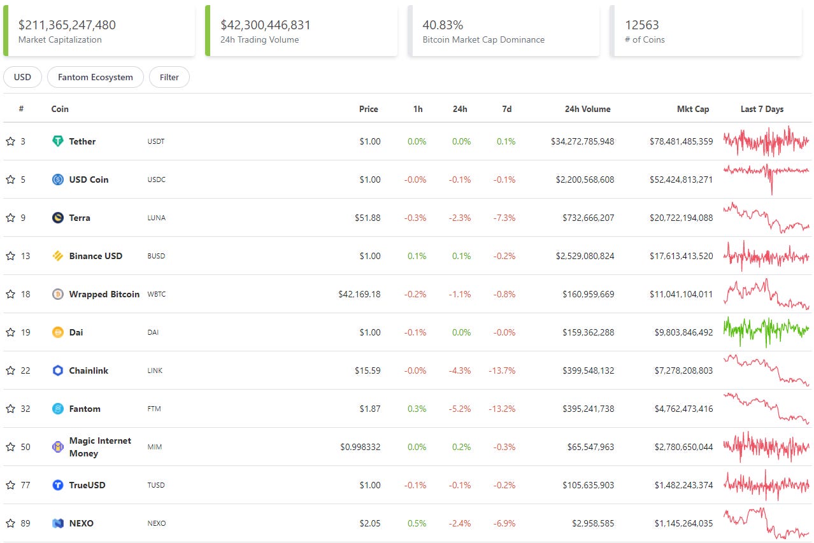The width and height of the screenshot is (814, 543).
Task: Open the Fantom coin name link
Action: coord(85,409)
